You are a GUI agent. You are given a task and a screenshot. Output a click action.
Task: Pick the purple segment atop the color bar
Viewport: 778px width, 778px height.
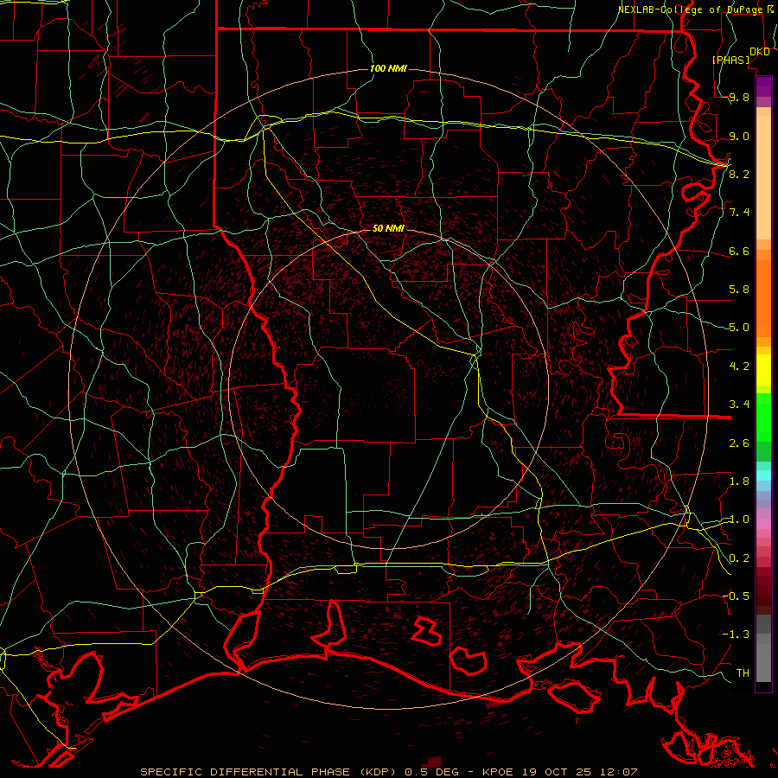(763, 86)
